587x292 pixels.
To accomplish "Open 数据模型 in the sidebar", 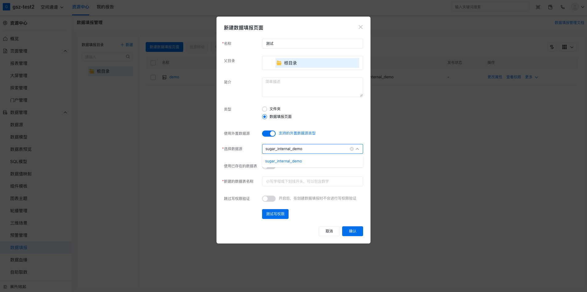I will pyautogui.click(x=19, y=137).
